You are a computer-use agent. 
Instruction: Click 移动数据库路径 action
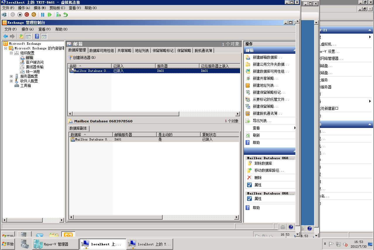269,171
